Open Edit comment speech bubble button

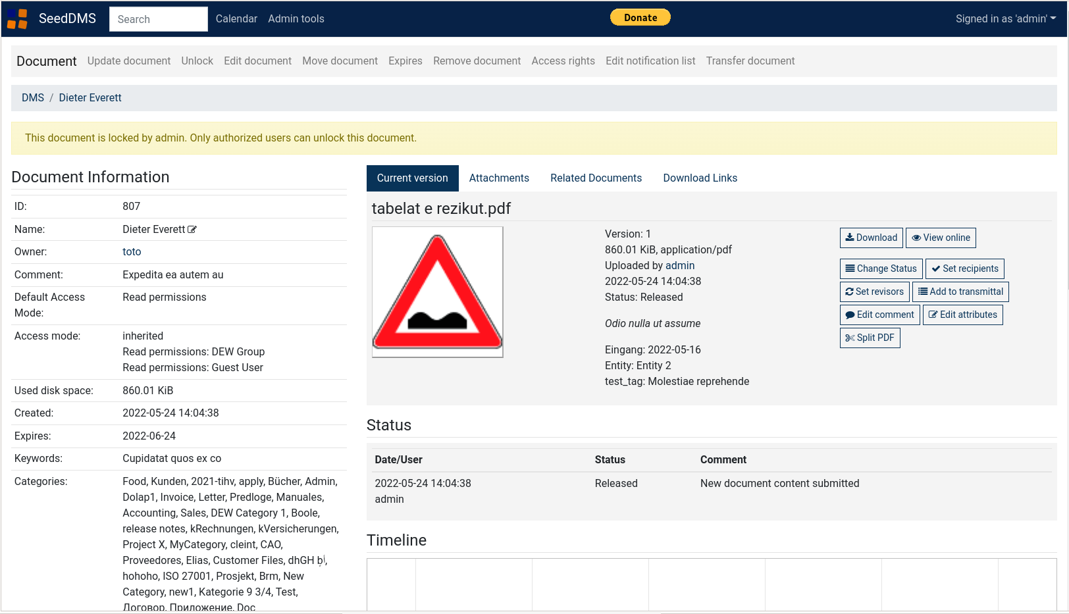click(x=879, y=315)
